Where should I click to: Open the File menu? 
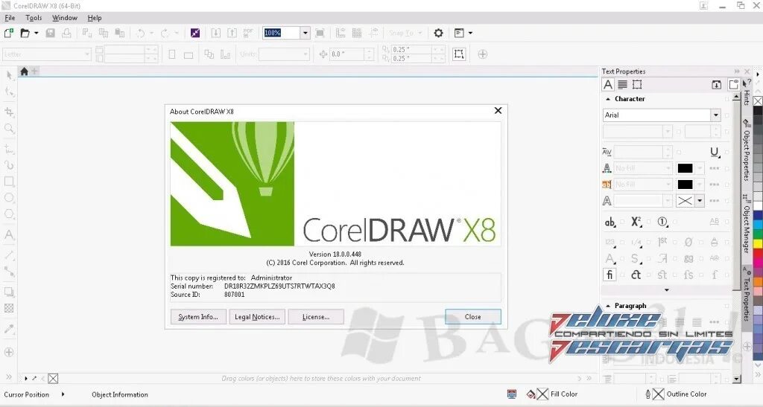tap(10, 18)
